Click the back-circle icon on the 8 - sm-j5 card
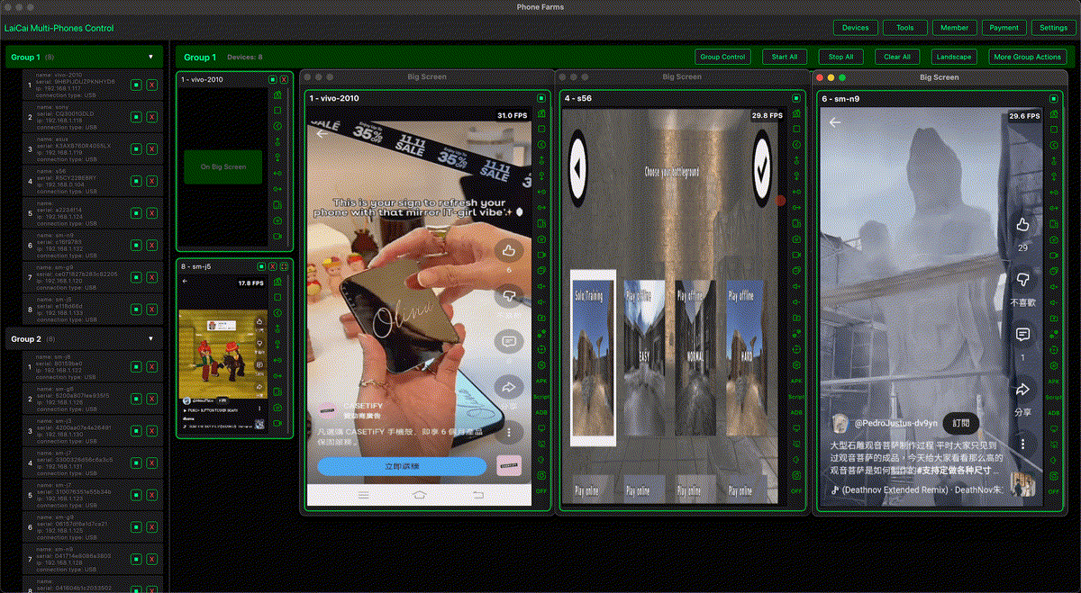This screenshot has height=593, width=1081. (277, 314)
